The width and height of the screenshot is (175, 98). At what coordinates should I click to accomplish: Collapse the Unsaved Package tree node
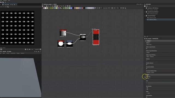(x=145, y=16)
